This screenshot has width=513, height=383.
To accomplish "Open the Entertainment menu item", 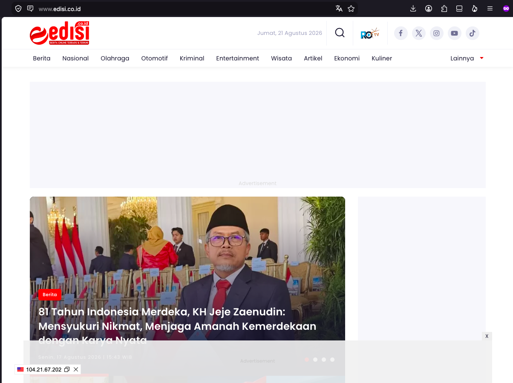I will (x=238, y=58).
